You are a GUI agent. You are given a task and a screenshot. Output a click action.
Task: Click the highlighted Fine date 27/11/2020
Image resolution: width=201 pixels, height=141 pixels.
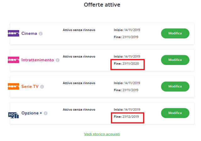coord(126,64)
